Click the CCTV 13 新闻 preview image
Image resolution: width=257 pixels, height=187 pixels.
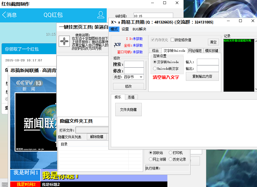click(x=33, y=123)
